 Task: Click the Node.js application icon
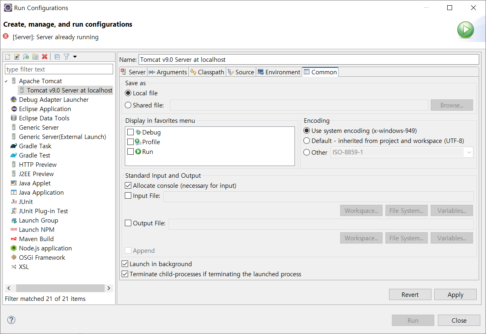tap(14, 248)
